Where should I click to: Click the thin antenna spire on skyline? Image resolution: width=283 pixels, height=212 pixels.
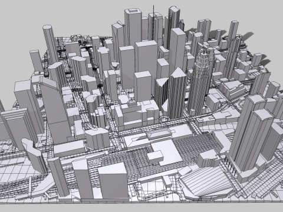[153, 22]
